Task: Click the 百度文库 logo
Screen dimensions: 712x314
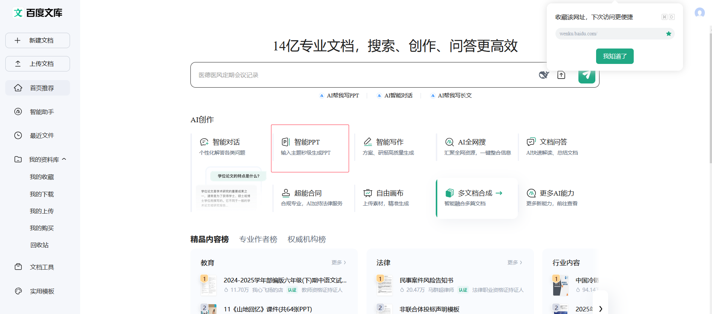Action: click(38, 13)
